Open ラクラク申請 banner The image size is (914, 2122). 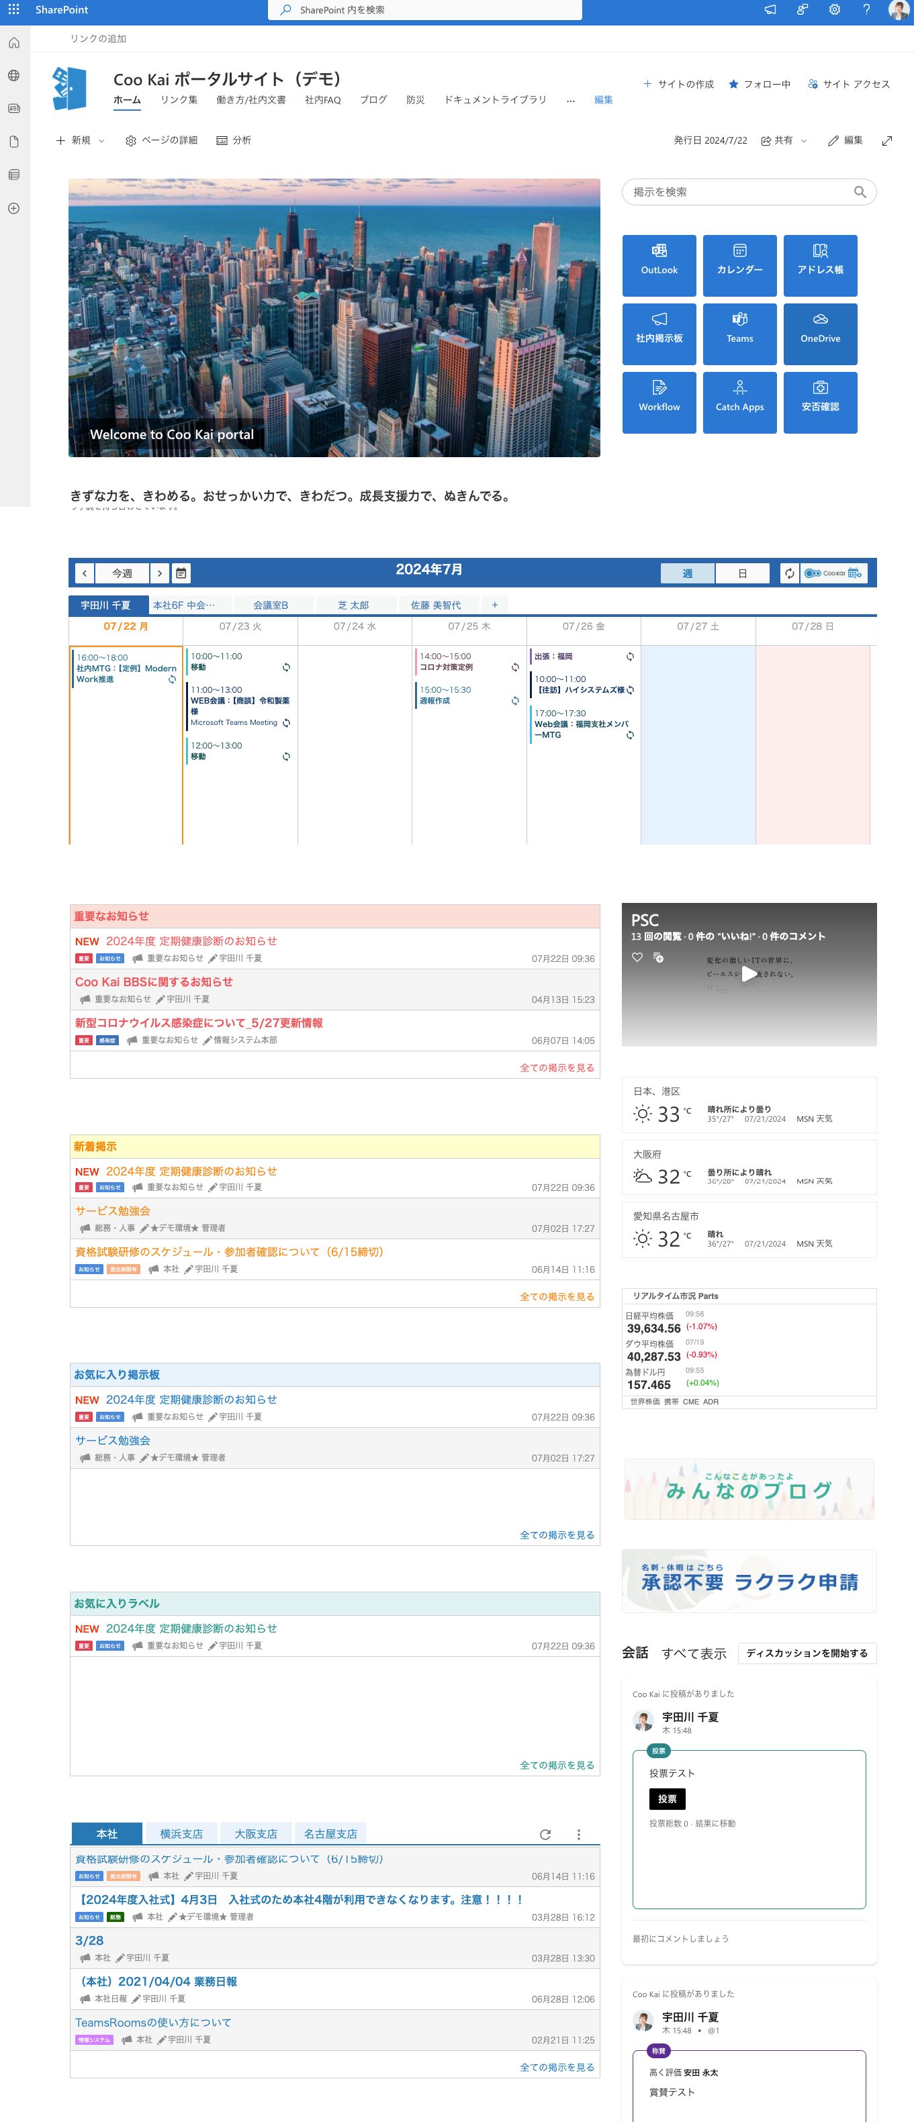click(749, 1580)
